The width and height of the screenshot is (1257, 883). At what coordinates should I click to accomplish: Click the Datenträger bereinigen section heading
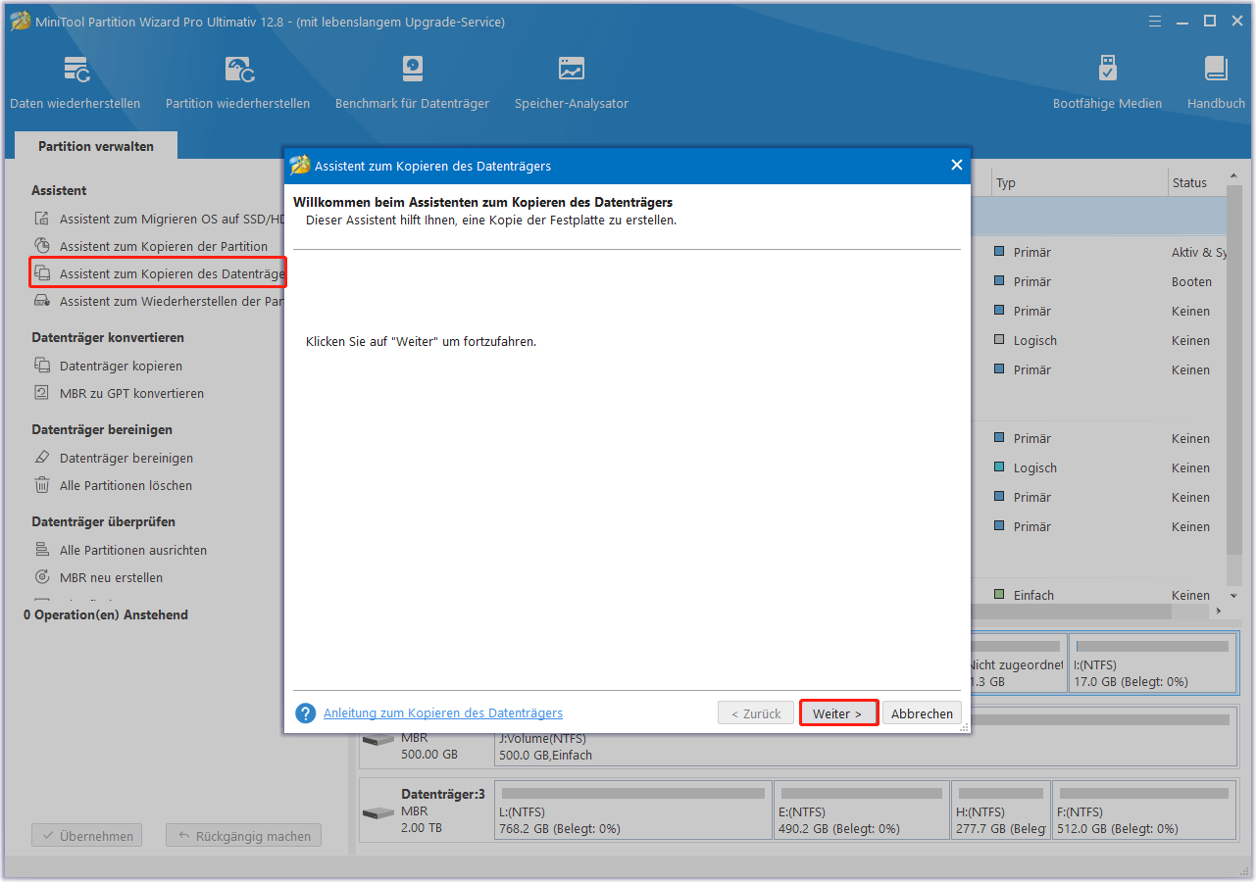102,429
